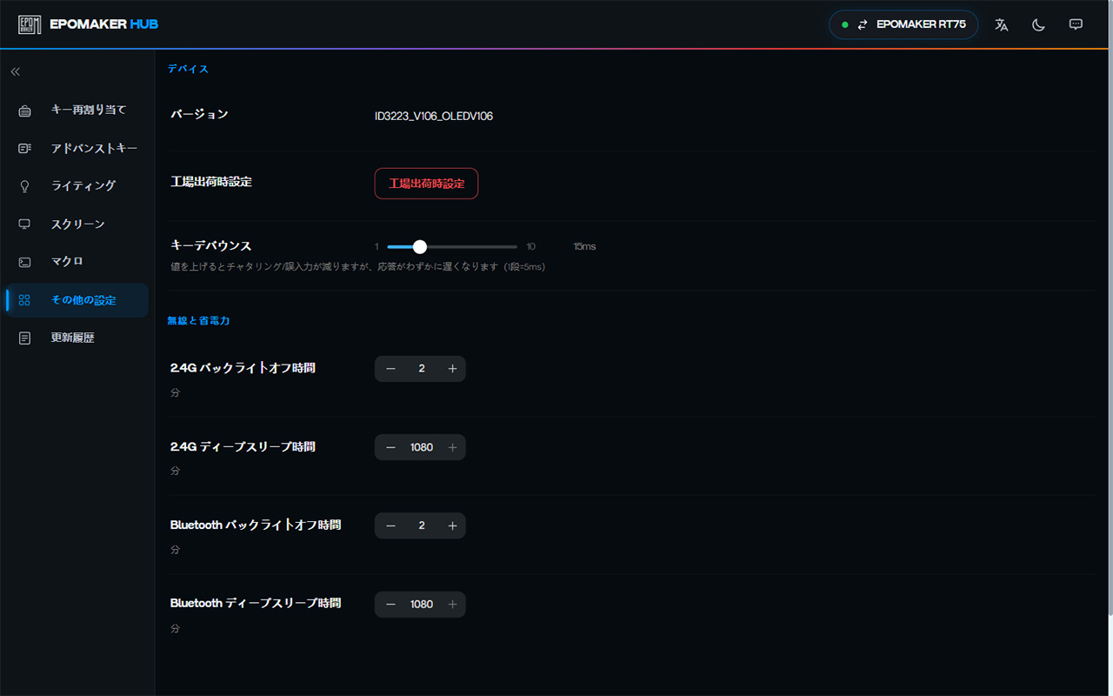Open the アドバンストキー menu item
The image size is (1113, 696).
coord(77,149)
